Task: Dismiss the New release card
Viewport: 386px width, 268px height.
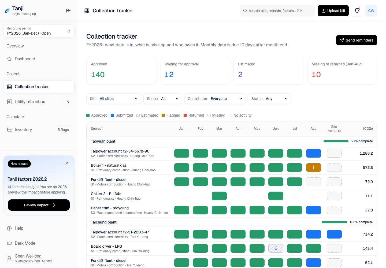Action: 67,163
